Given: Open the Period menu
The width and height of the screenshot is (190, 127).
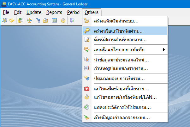Looking at the screenshot, I should point(73,12).
